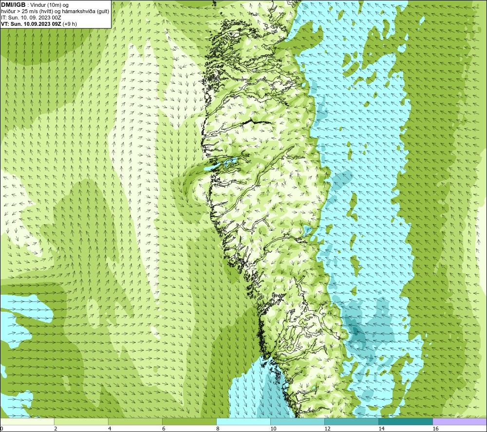Image resolution: width=487 pixels, height=432 pixels.
Task: Click the cyan 10–12 m/s legend swatch
Action: [298, 422]
